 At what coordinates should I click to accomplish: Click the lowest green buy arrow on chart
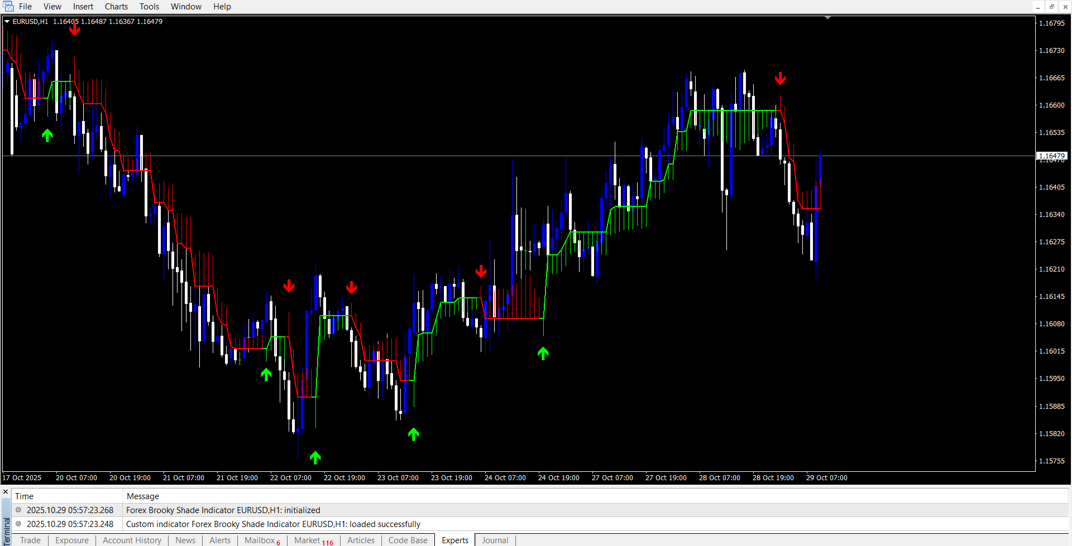tap(315, 457)
